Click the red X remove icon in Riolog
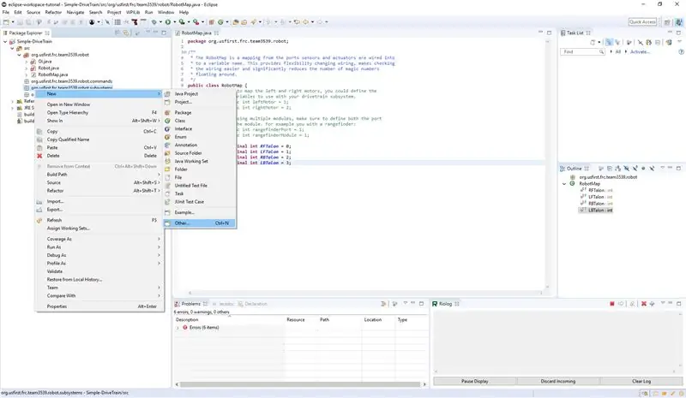686x398 pixels. (x=644, y=304)
